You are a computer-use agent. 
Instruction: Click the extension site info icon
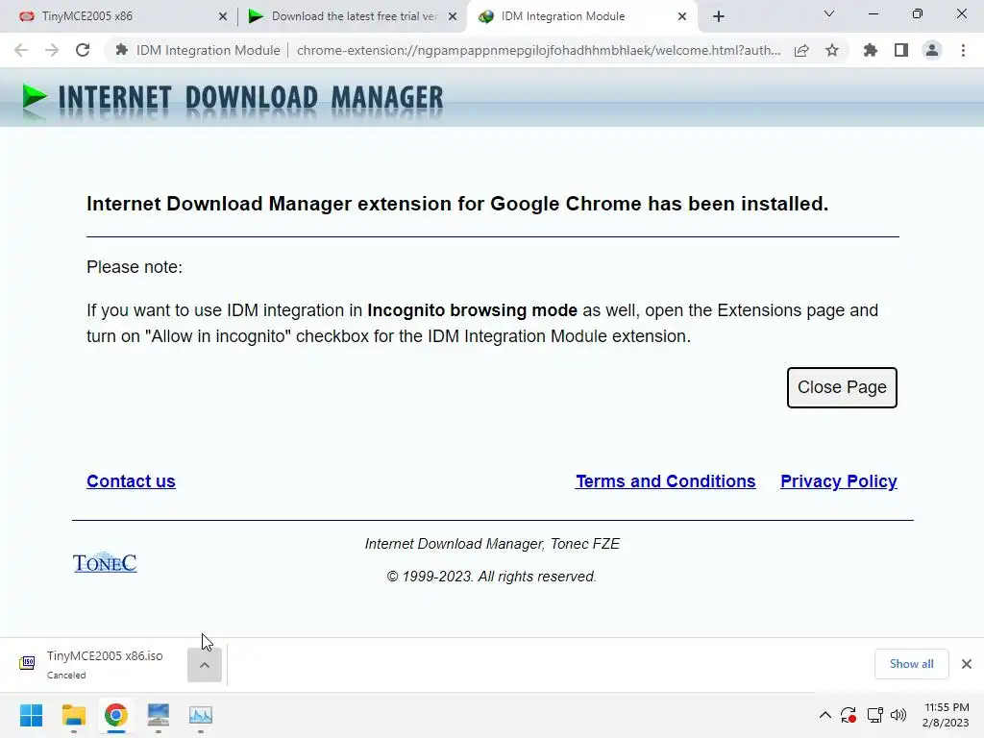click(122, 50)
